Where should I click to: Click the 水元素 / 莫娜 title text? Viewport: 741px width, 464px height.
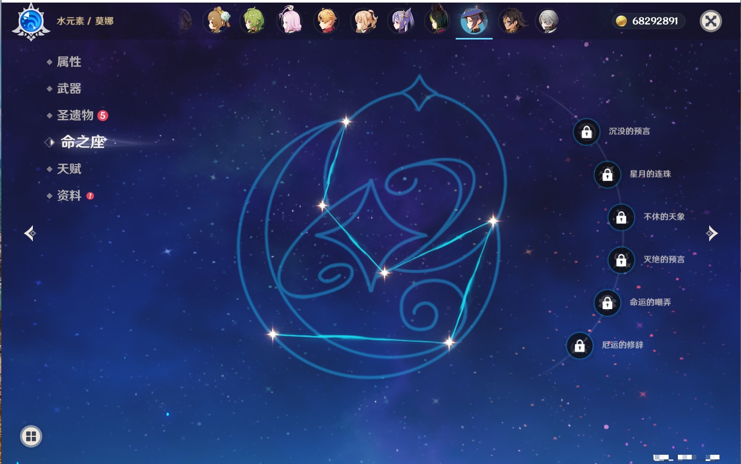click(85, 21)
